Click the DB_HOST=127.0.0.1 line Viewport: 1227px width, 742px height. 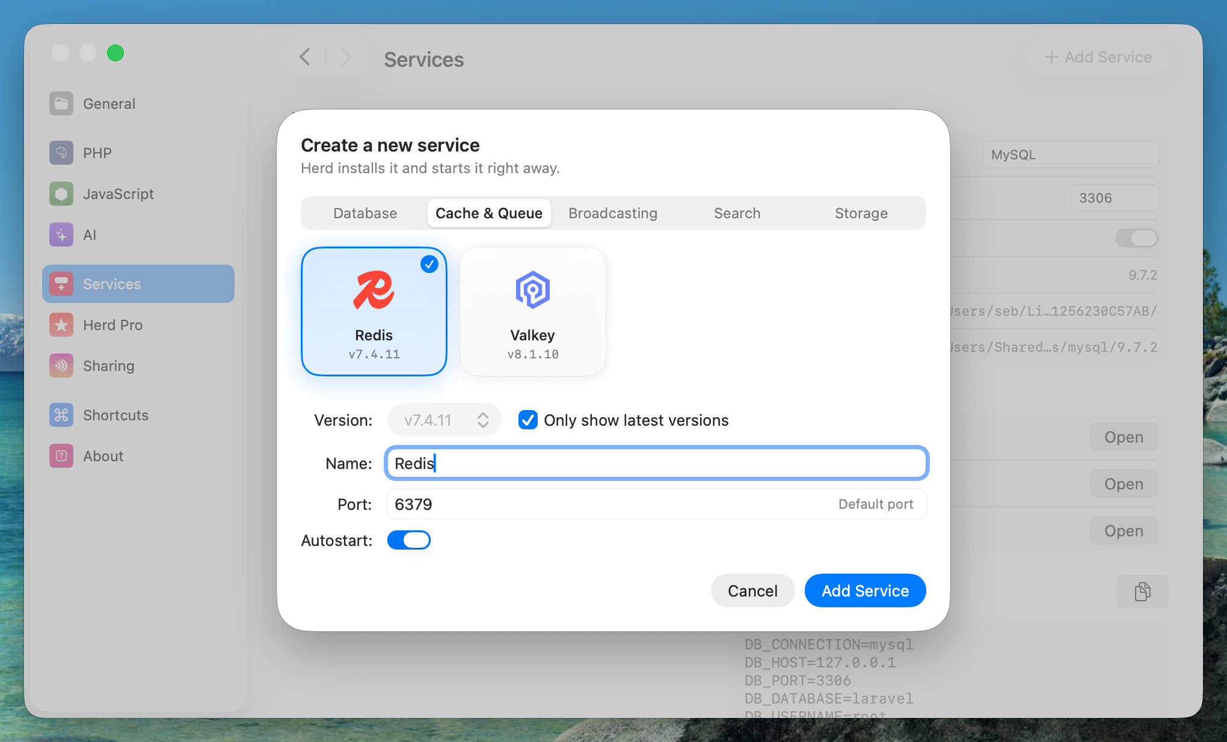point(820,663)
